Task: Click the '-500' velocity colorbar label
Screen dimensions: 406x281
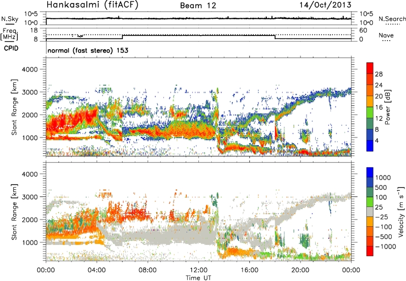Action: coord(384,236)
